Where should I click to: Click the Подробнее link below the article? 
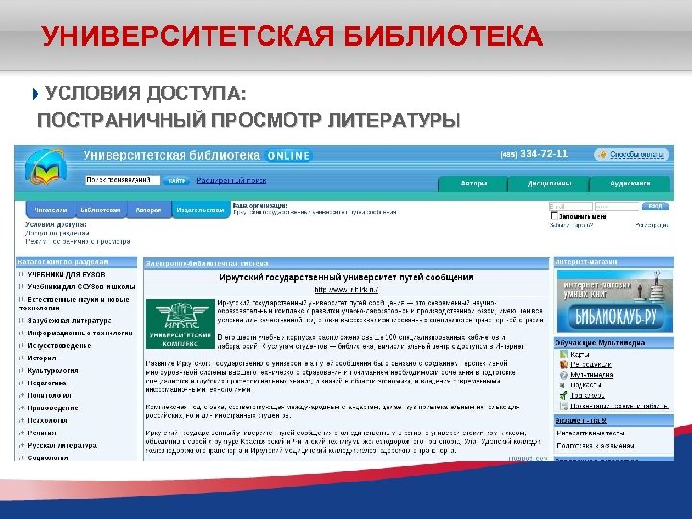coord(528,458)
